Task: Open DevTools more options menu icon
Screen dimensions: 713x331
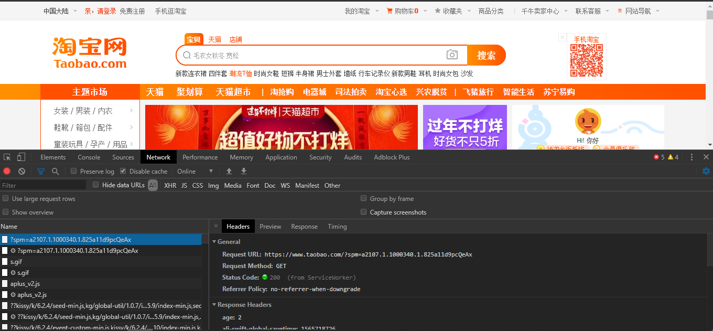Action: pos(692,157)
